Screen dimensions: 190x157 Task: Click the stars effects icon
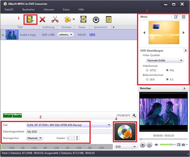(x=68, y=19)
